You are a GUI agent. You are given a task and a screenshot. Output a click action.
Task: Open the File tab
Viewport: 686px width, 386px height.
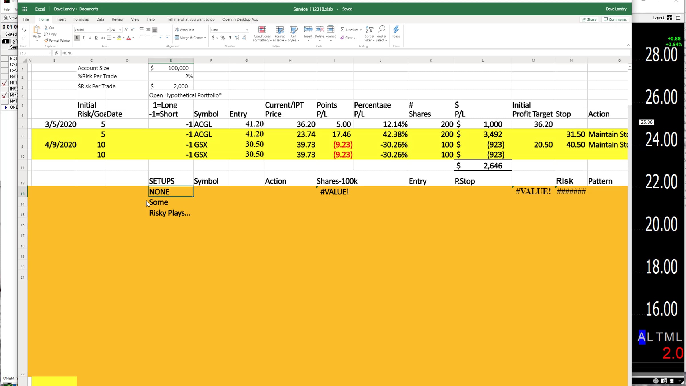pyautogui.click(x=26, y=19)
